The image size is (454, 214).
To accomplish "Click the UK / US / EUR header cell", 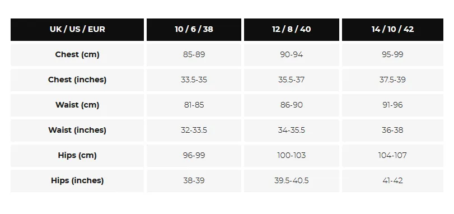I will [77, 30].
